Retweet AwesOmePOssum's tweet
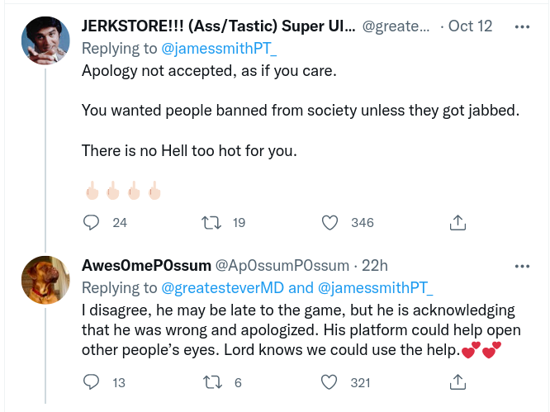Viewport: 550px width, 412px height. (211, 382)
